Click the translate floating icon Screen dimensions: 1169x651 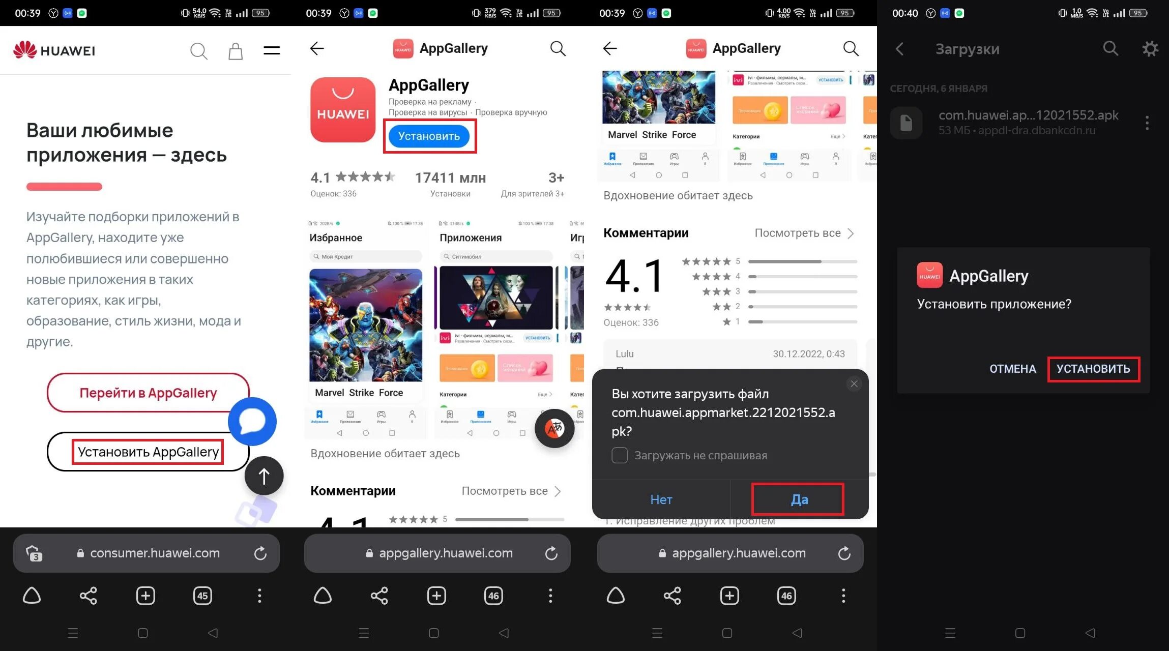[x=554, y=428]
